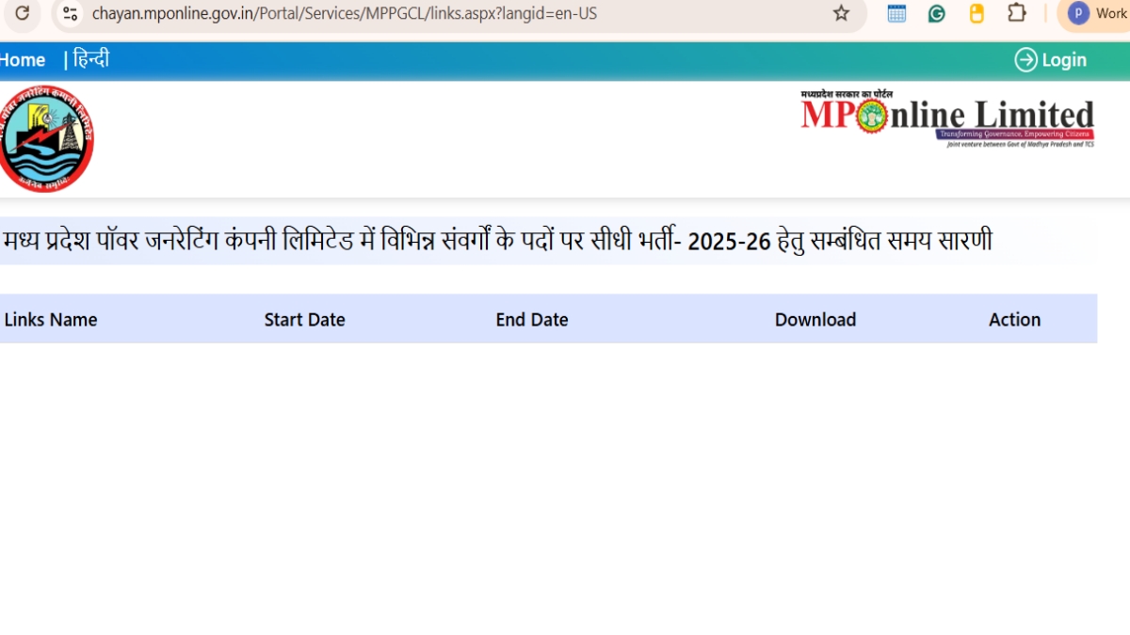Switch language to हिन्दी
The image size is (1130, 635).
coord(91,59)
